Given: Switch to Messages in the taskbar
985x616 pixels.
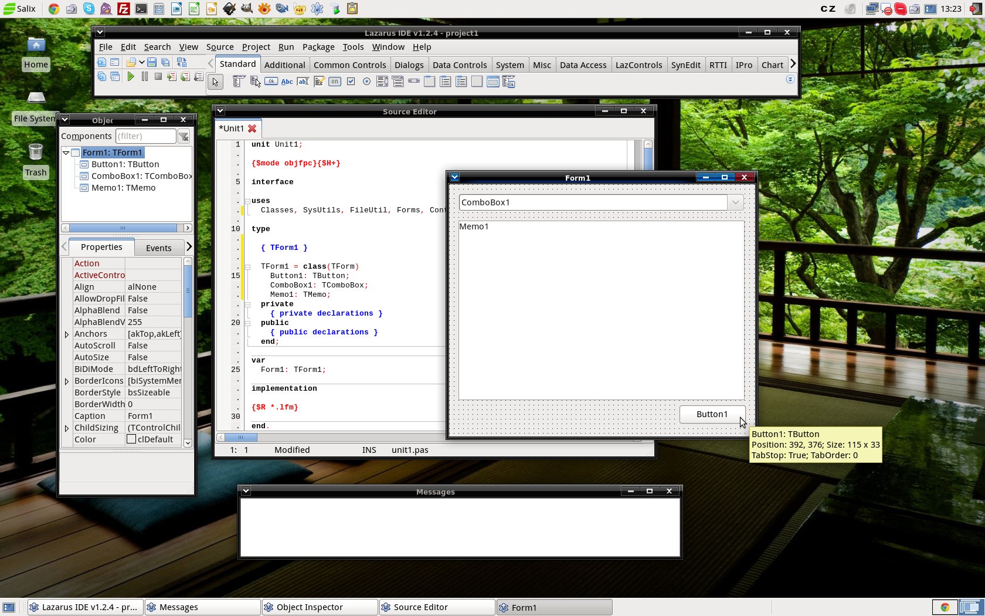Looking at the screenshot, I should click(203, 607).
